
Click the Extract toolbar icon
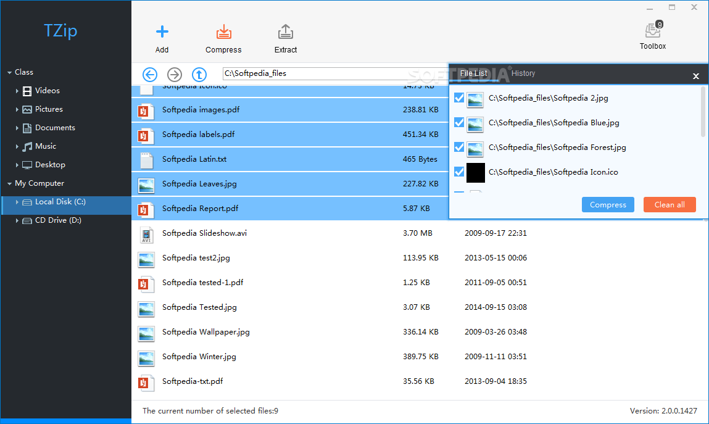[x=285, y=31]
